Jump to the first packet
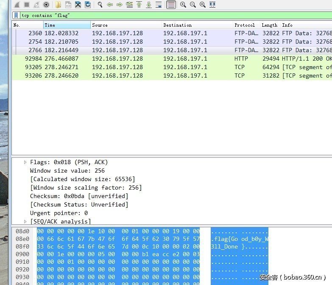This screenshot has height=285, width=332. click(x=139, y=5)
